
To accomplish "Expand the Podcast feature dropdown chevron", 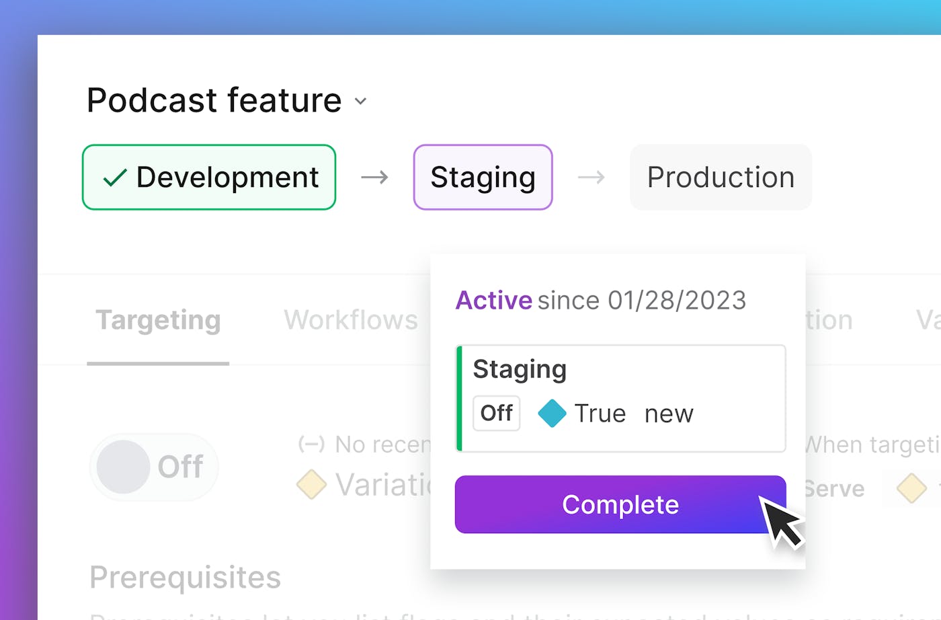I will [361, 102].
